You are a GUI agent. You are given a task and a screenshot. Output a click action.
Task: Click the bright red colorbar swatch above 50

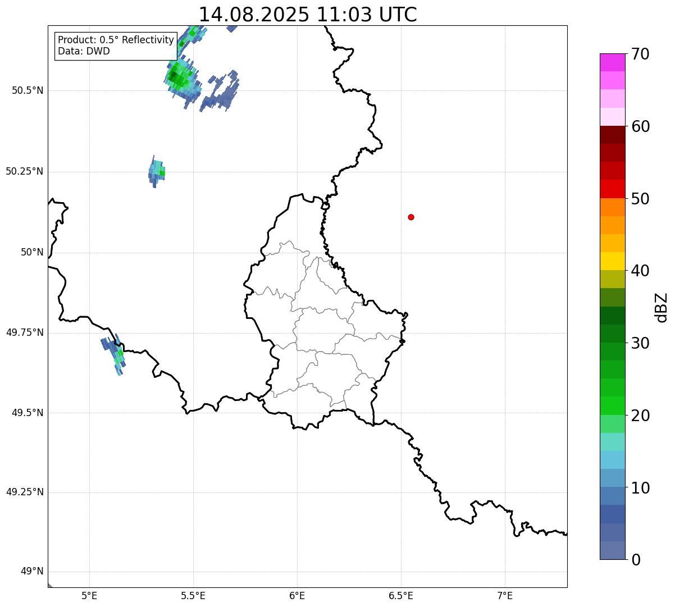[x=613, y=189]
